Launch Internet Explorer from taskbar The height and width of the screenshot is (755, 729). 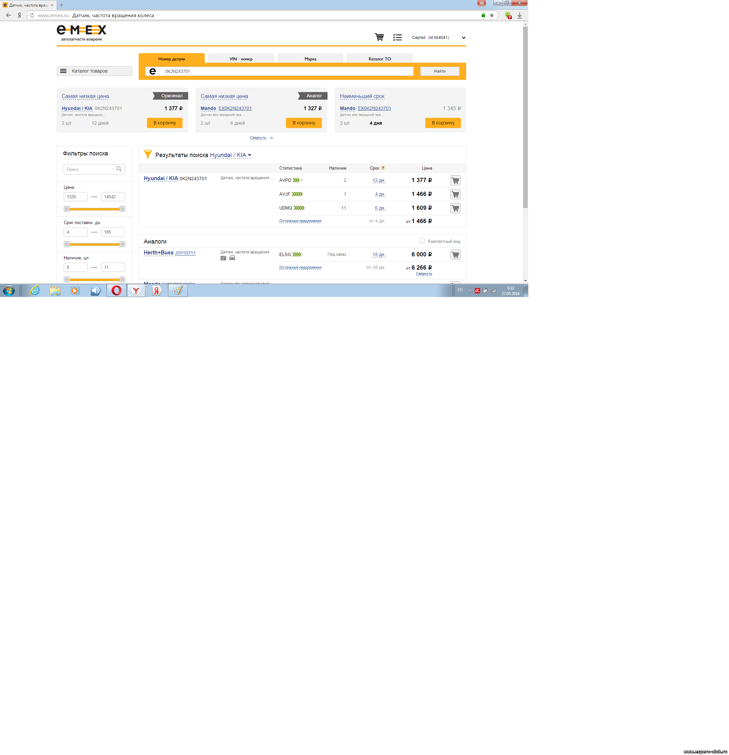pyautogui.click(x=35, y=290)
